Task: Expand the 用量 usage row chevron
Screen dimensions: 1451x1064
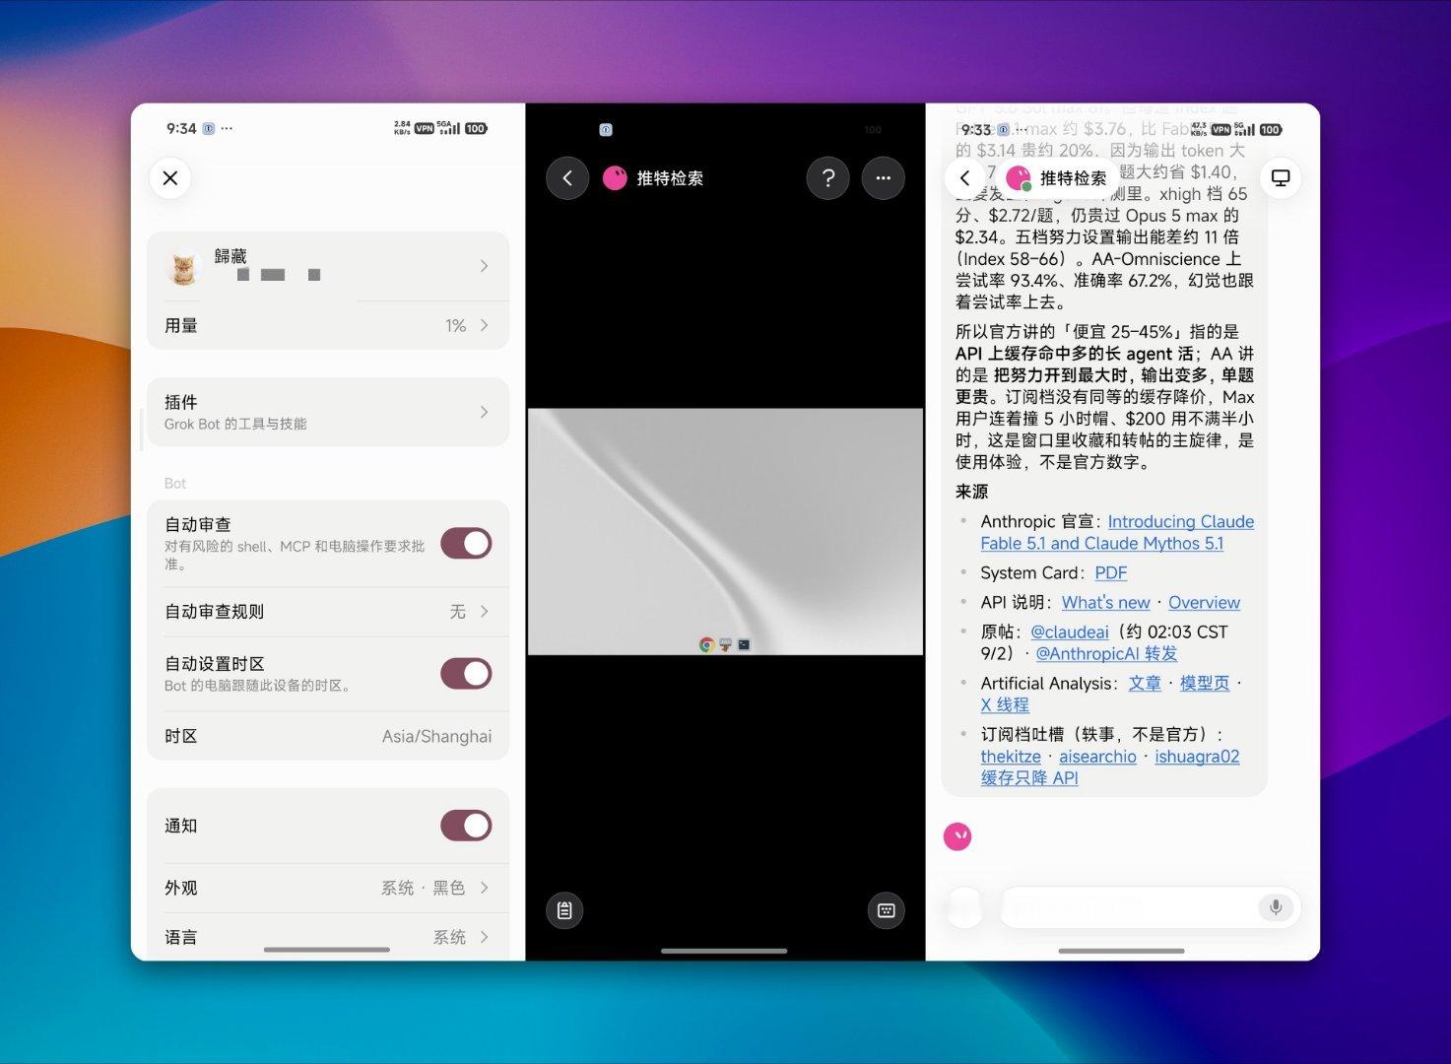Action: pos(484,325)
